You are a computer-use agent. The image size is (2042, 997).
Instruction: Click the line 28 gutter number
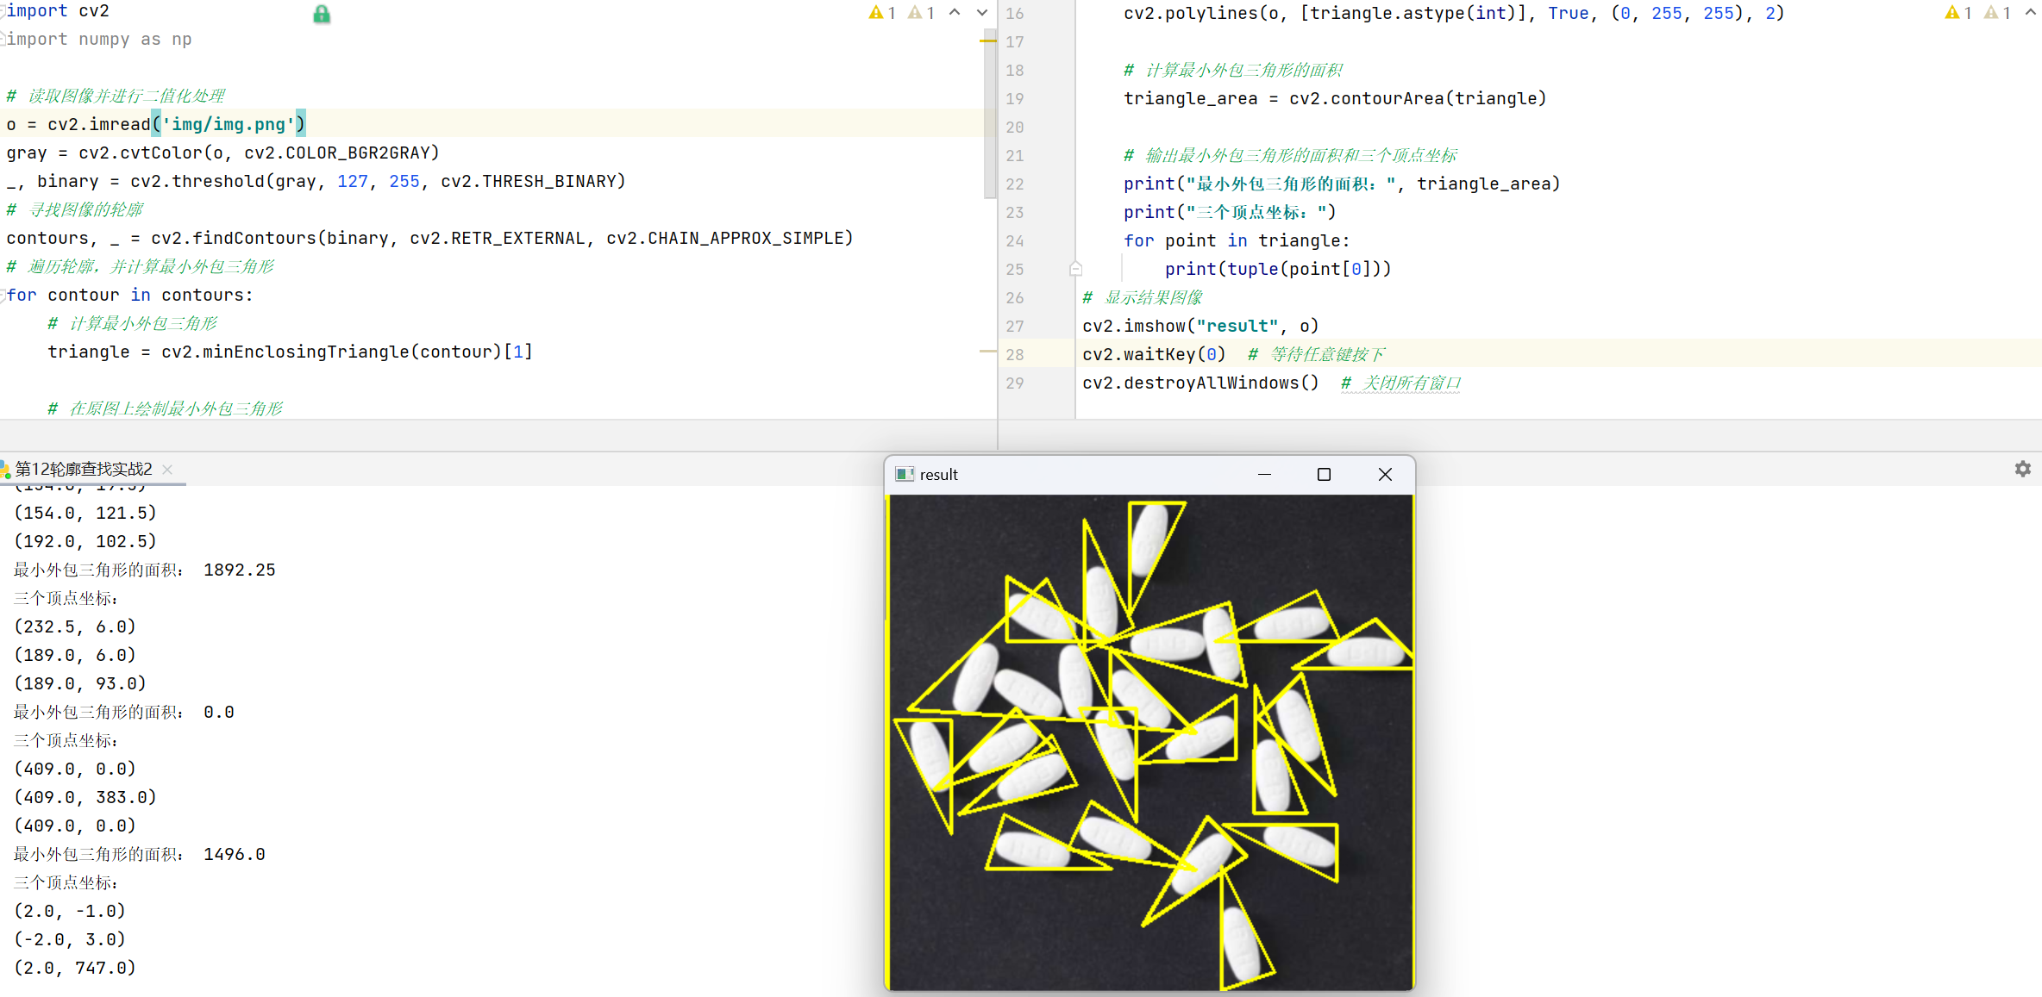[x=1015, y=354]
